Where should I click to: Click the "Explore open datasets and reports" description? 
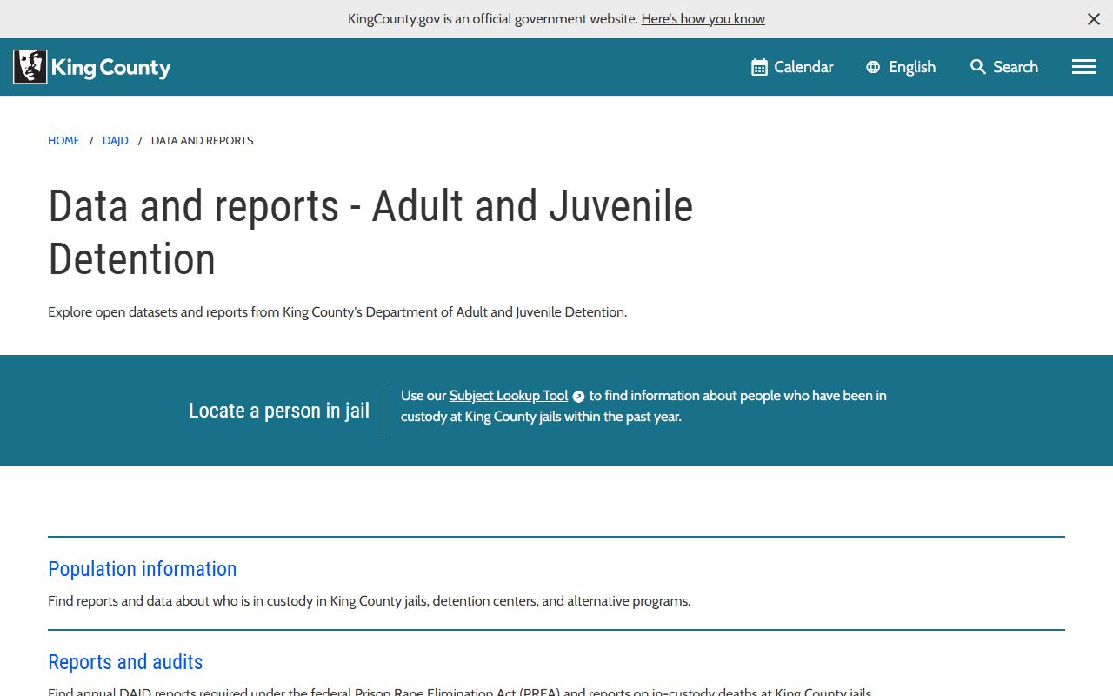click(337, 312)
